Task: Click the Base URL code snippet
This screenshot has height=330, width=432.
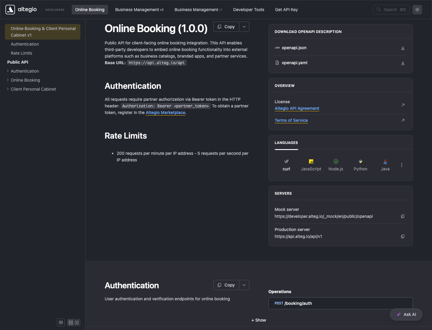Action: (x=157, y=63)
